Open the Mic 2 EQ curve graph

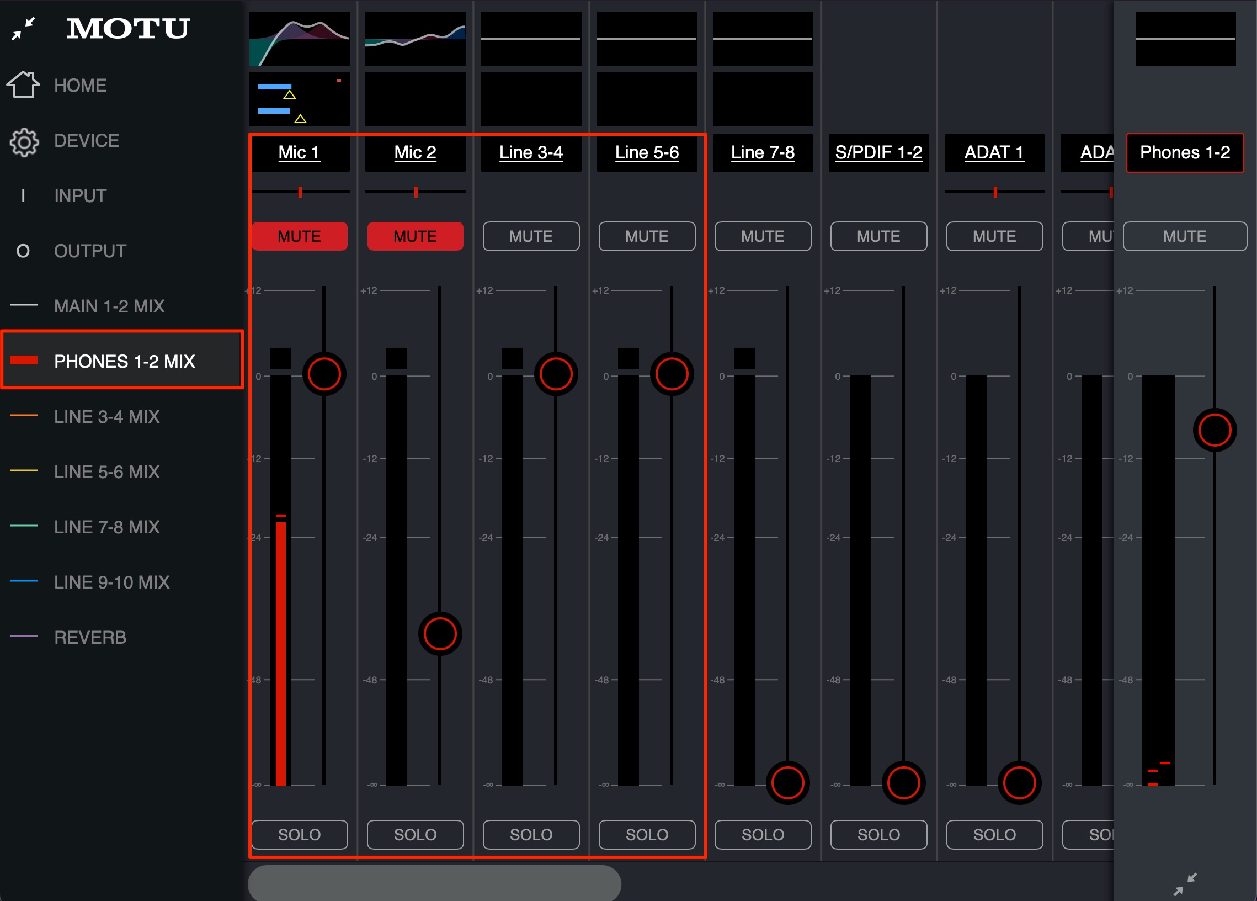click(x=415, y=39)
